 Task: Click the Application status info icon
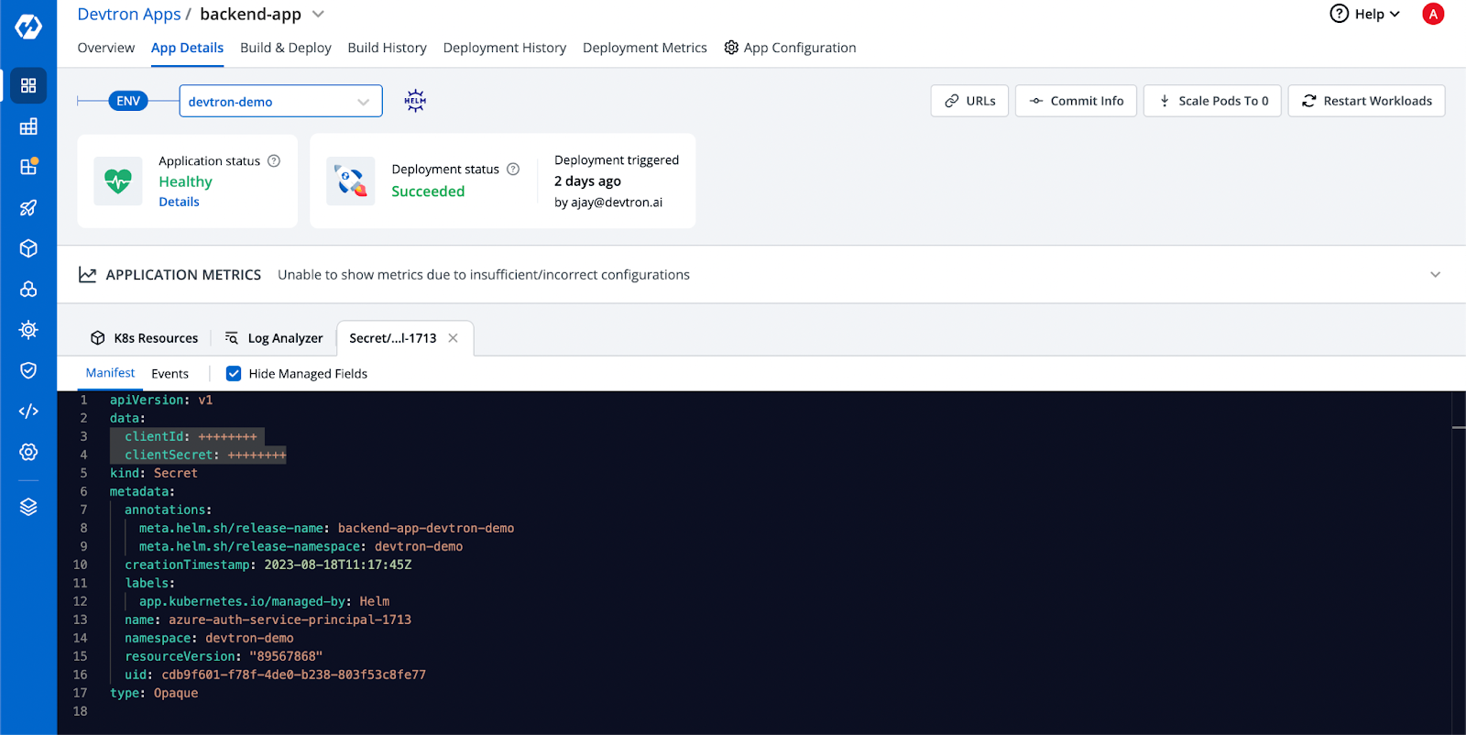(x=273, y=160)
